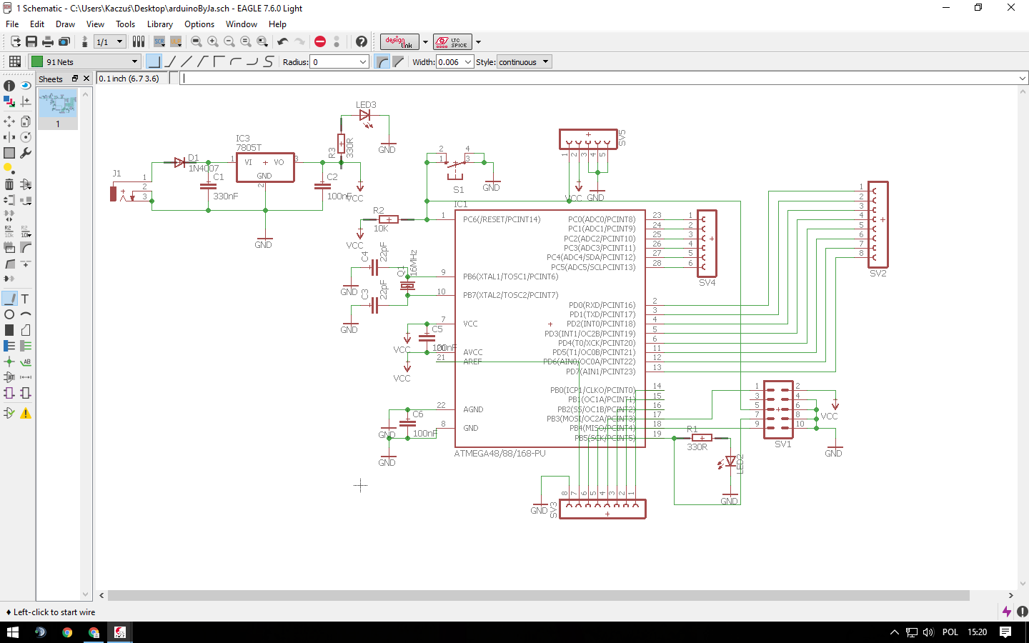Click the green 91 Nets layer swatch
This screenshot has height=643, width=1029.
[37, 62]
